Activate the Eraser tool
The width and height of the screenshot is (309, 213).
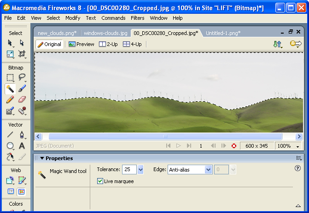point(22,99)
